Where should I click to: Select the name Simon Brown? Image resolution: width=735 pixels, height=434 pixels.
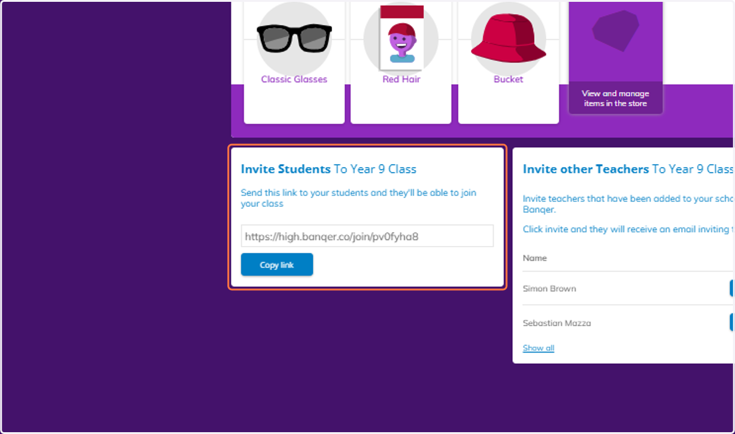tap(549, 288)
